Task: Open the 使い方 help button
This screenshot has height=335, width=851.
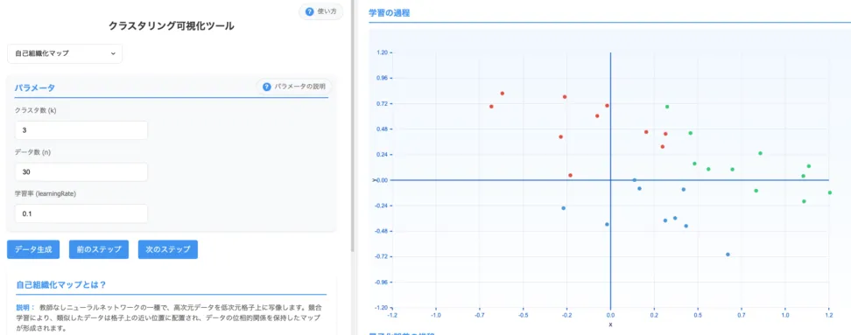Action: (x=321, y=12)
